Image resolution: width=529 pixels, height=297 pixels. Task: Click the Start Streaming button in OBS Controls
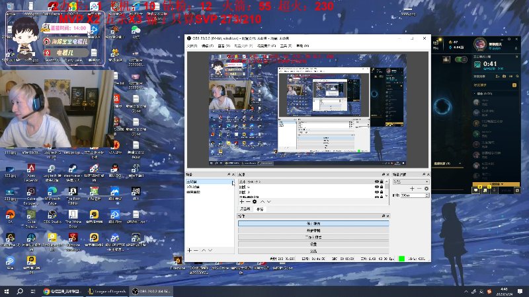click(313, 224)
